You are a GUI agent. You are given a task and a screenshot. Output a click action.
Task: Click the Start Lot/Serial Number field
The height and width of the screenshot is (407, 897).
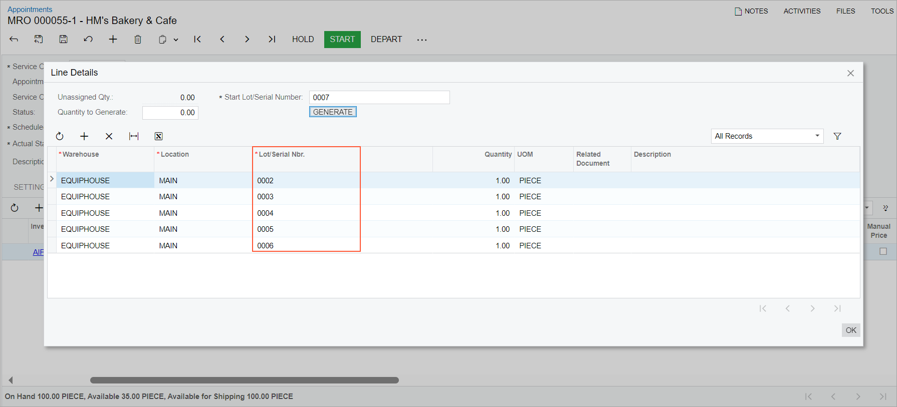[x=379, y=97]
